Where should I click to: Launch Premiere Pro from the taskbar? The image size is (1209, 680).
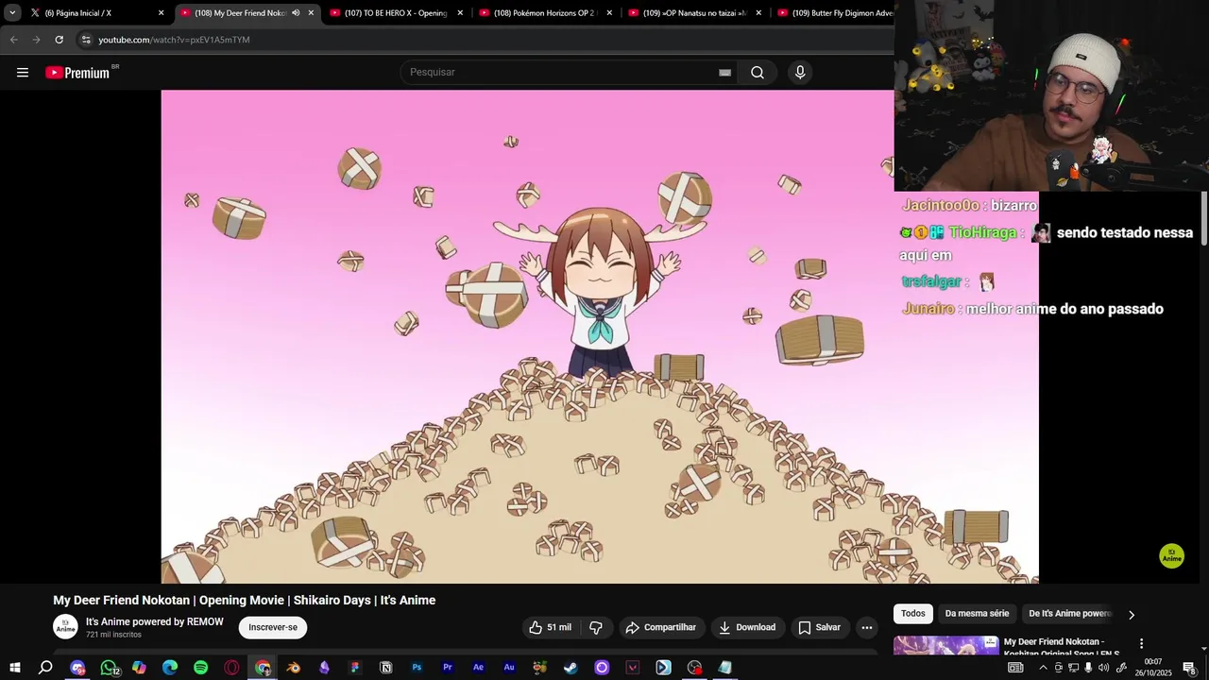448,668
